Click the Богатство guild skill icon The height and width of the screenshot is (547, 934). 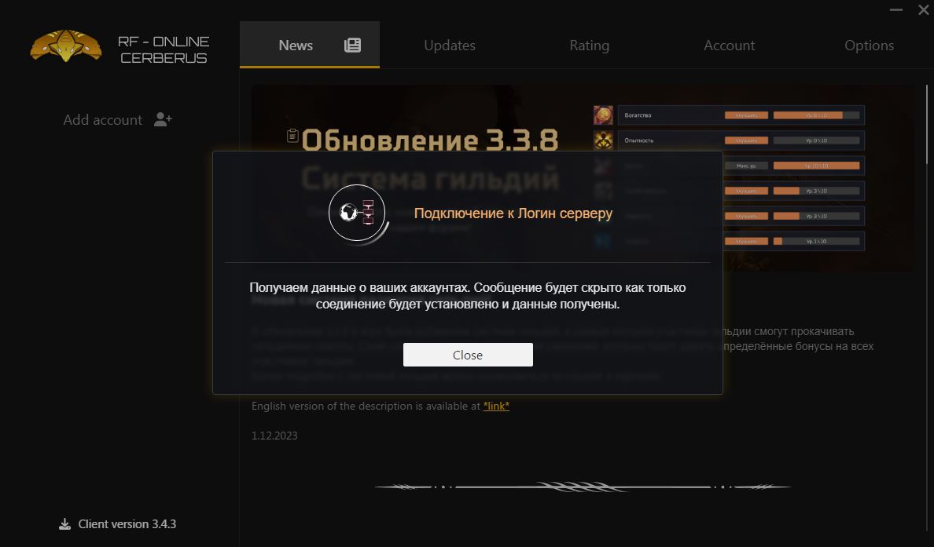603,115
